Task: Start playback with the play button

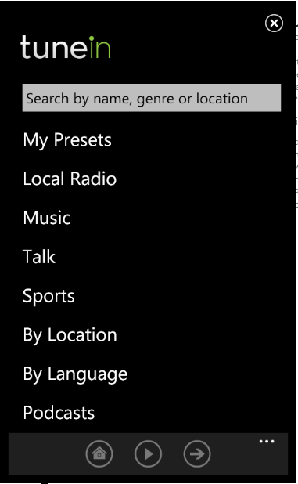Action: tap(148, 453)
